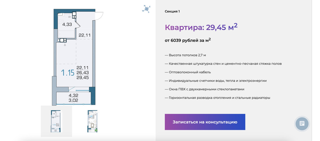This screenshot has width=320, height=141.
Task: Click bathroom area '4,33' on plan
Action: (x=67, y=25)
